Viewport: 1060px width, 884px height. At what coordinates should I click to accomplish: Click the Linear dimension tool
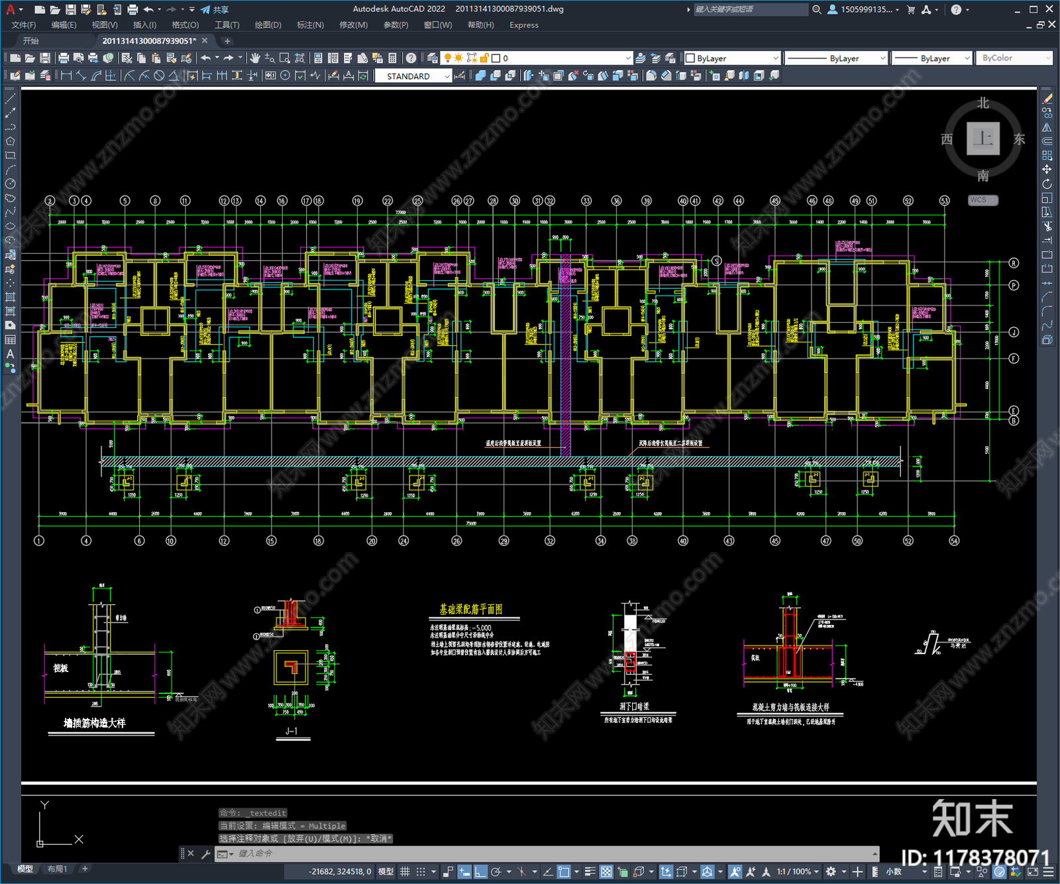[x=66, y=76]
